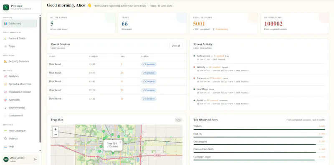Click the Settings gear icon
The height and width of the screenshot is (165, 334).
[x=5, y=138]
